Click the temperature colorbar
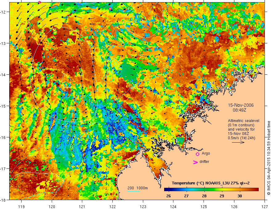This screenshot has height=209, width=271. (x=211, y=190)
